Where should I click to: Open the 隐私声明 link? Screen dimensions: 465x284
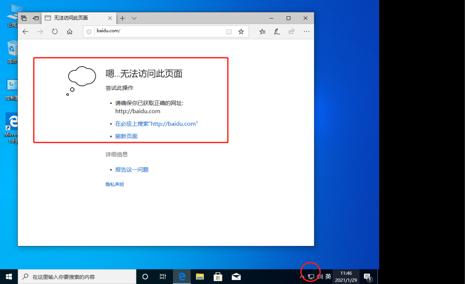point(115,184)
